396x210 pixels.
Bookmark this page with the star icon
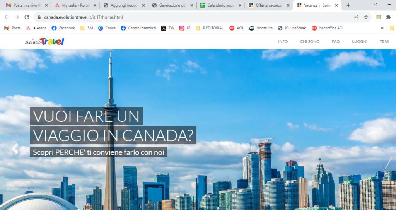366,17
